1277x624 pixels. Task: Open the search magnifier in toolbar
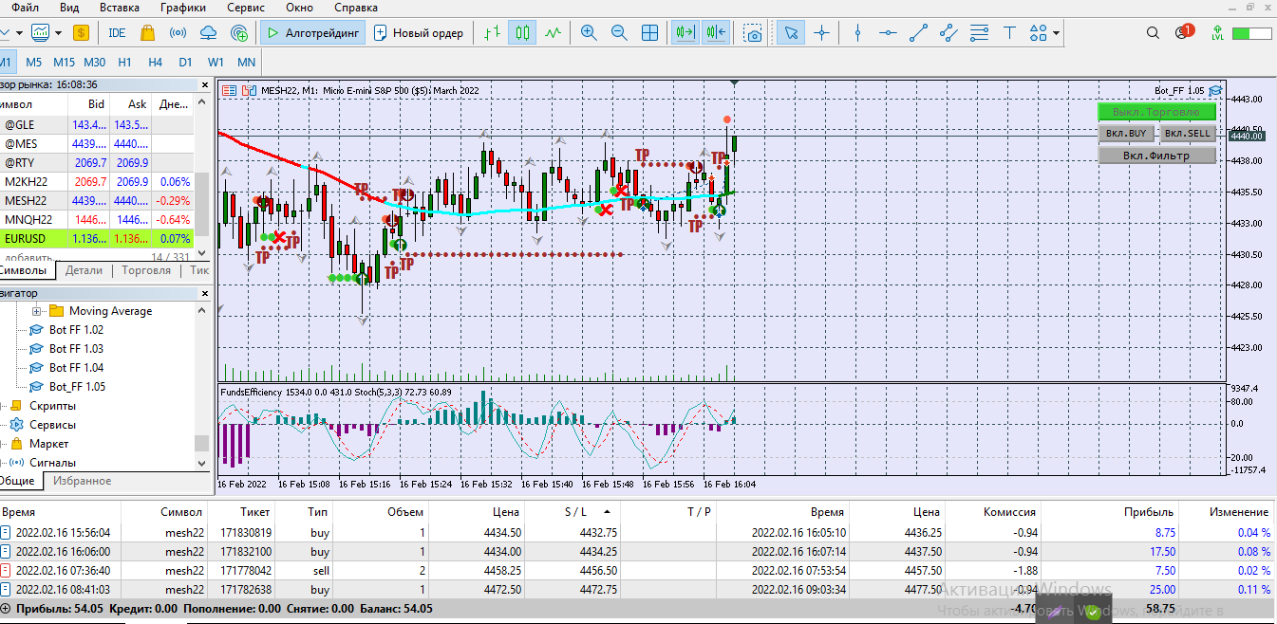(1153, 33)
